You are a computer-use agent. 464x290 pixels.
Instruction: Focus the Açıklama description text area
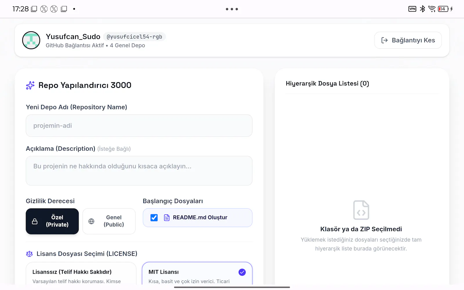coord(139,171)
